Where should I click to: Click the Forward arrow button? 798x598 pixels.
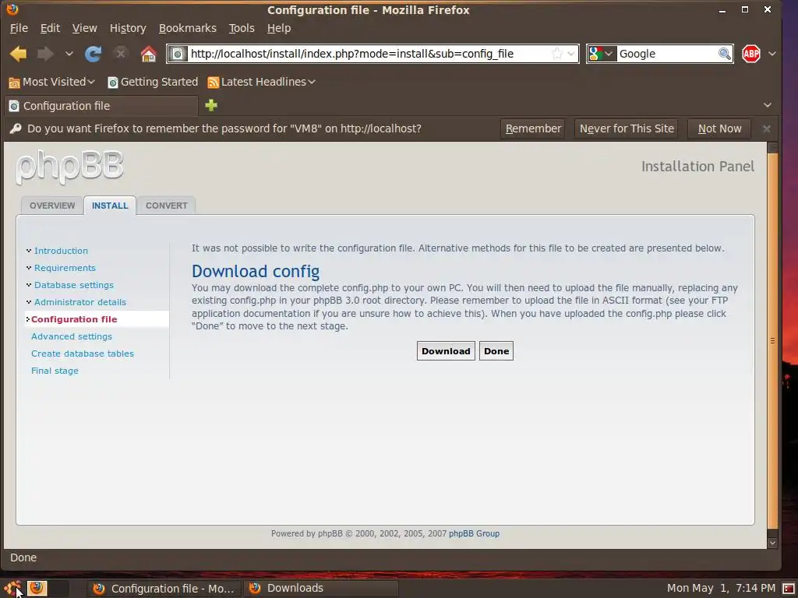[46, 54]
